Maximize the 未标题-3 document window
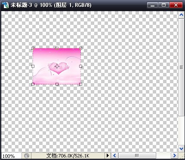This screenshot has height=160, width=185. click(x=163, y=5)
